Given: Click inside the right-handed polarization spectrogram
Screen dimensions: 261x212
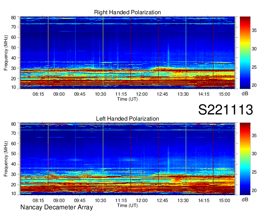Looking at the screenshot, I should [127, 53].
